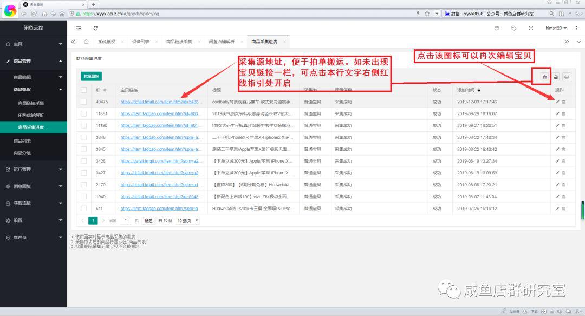The image size is (585, 316).
Task: Toggle the select-all checkbox in table header
Action: point(84,90)
